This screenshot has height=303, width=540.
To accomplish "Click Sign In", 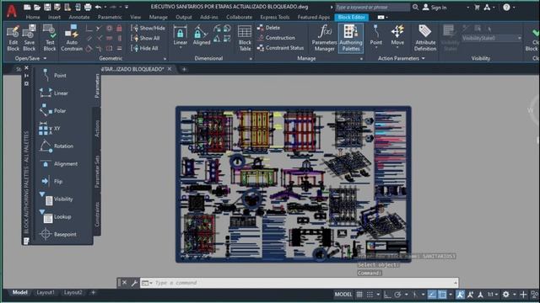I will pyautogui.click(x=435, y=8).
